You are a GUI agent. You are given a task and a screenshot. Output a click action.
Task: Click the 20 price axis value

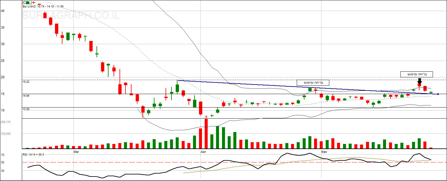(x=3, y=77)
